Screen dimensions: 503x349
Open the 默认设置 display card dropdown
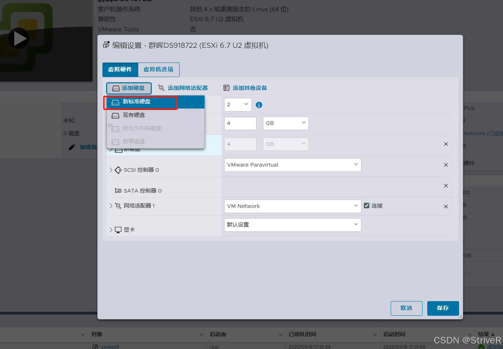[293, 225]
